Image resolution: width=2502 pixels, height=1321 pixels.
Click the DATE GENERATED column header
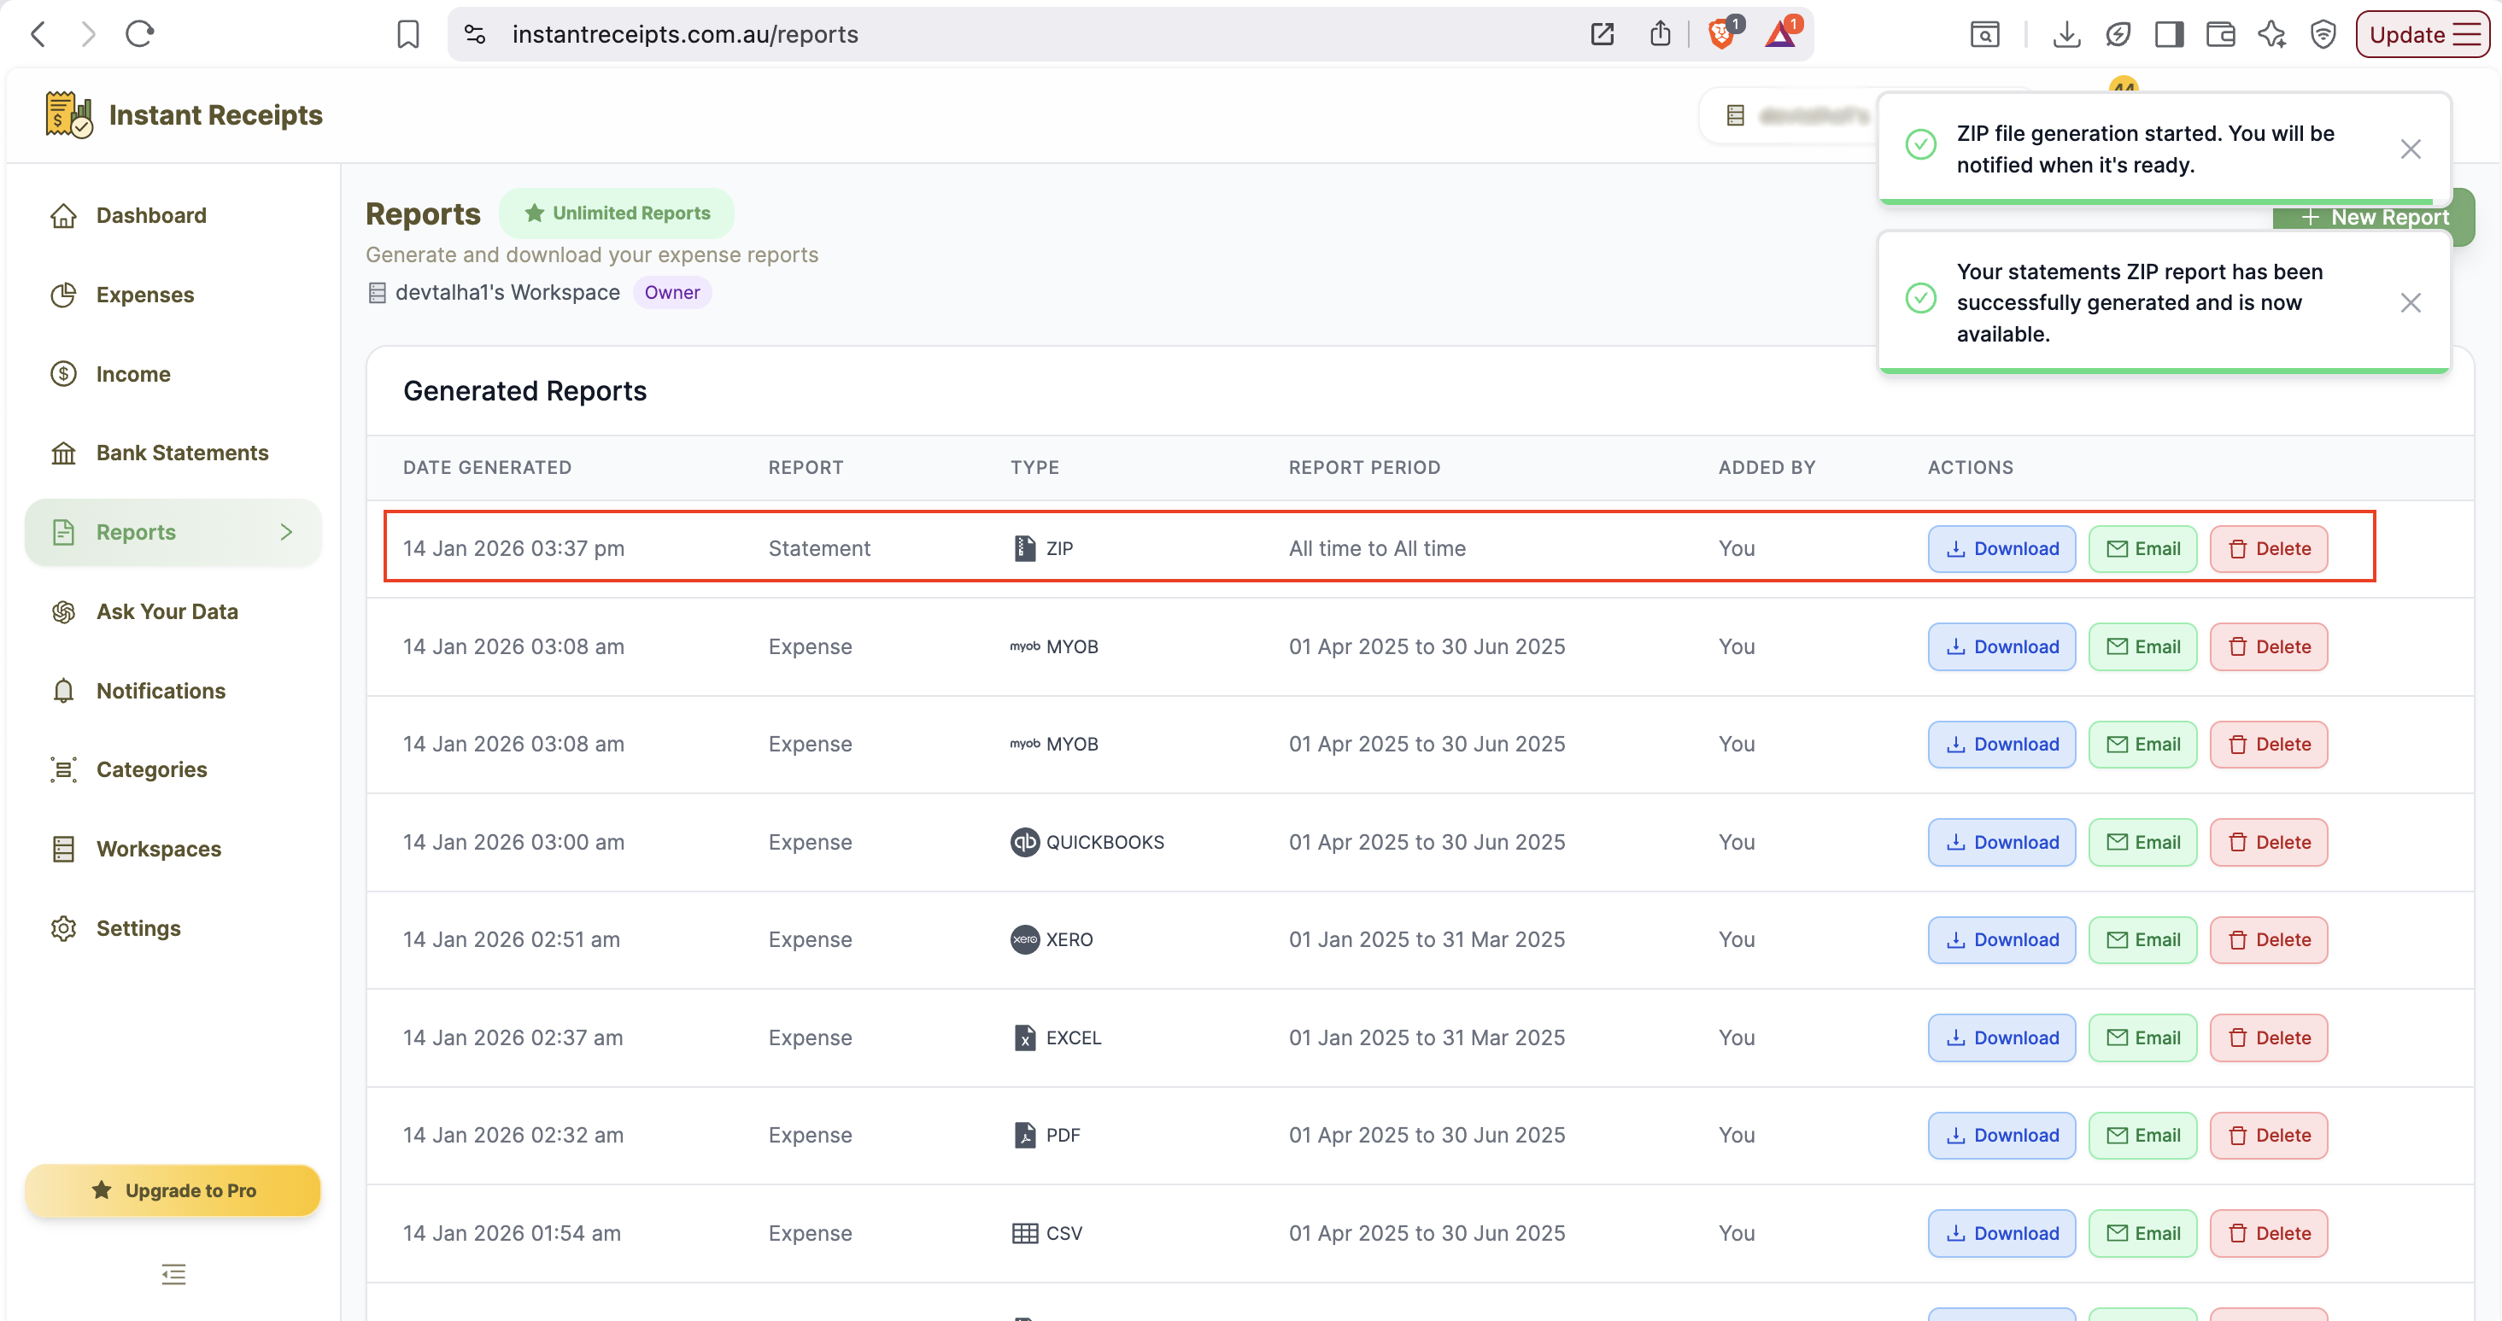(x=488, y=468)
